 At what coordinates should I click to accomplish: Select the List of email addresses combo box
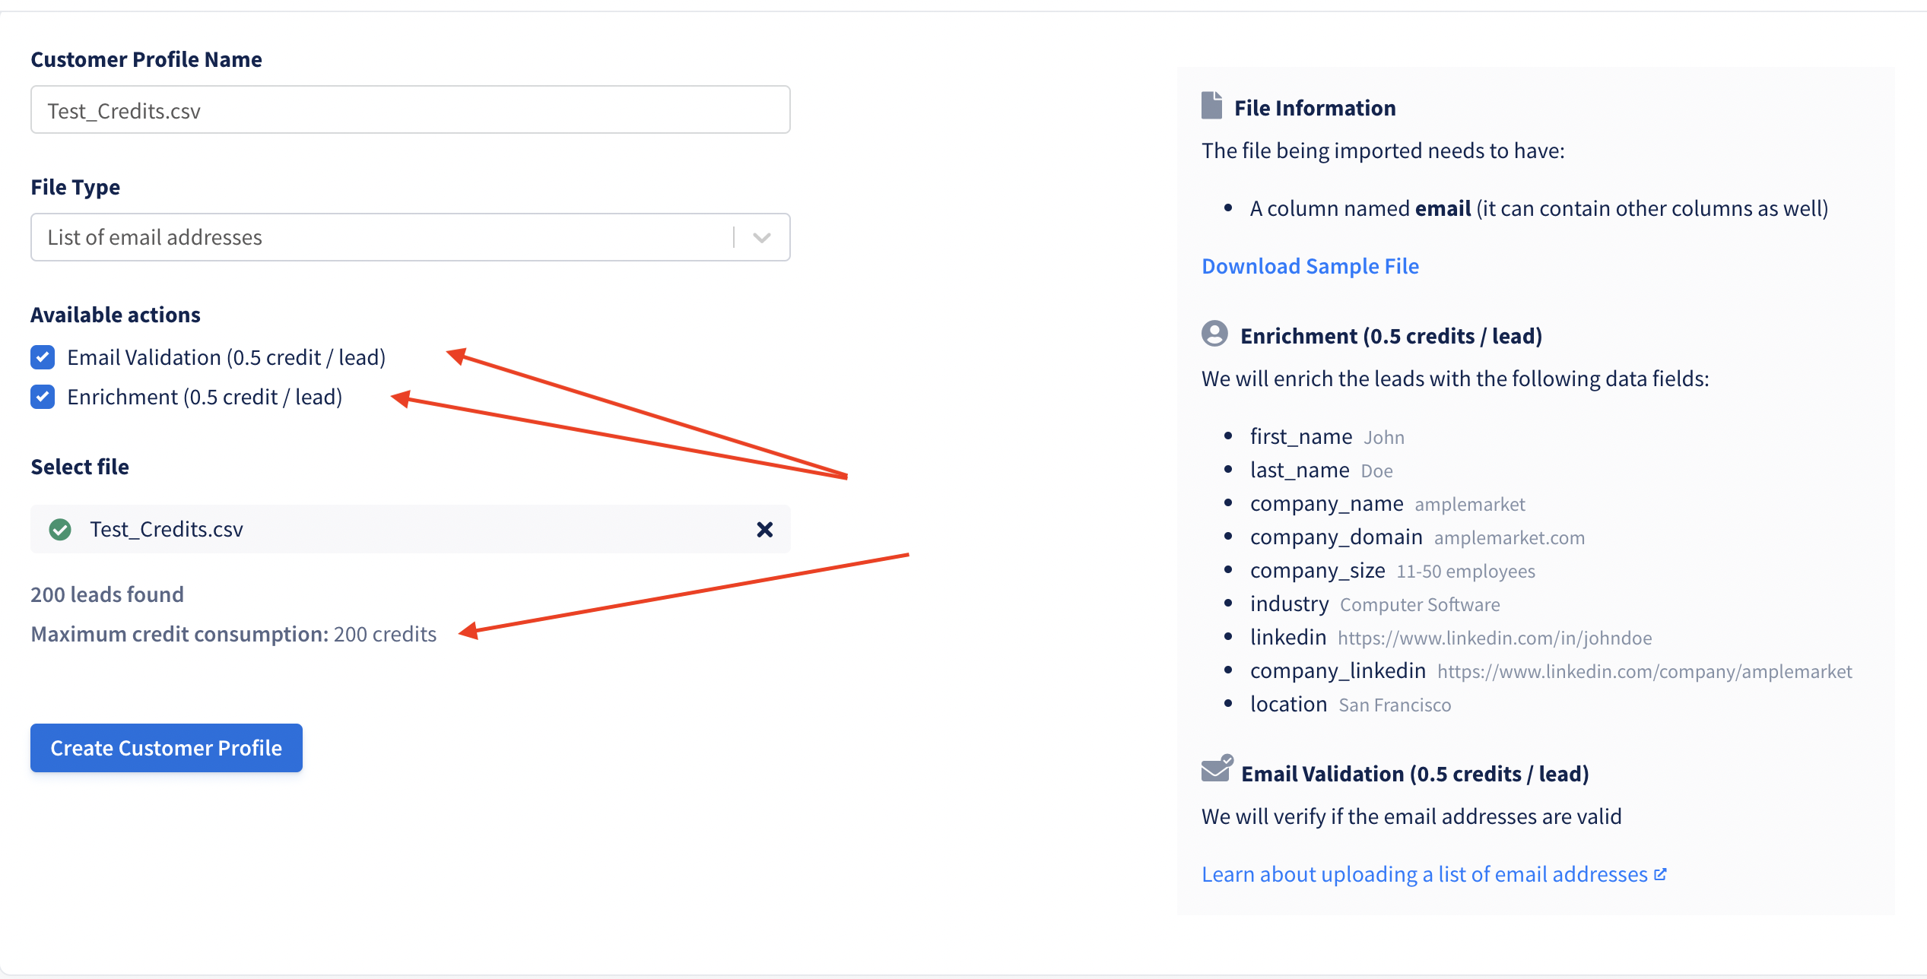tap(380, 237)
